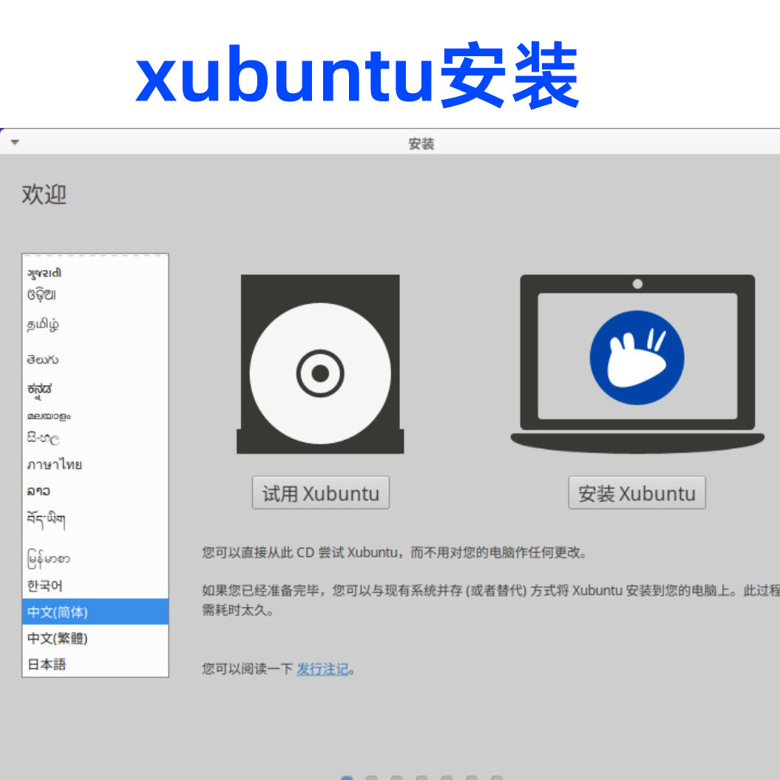Select తెలుగు in the language list

95,359
